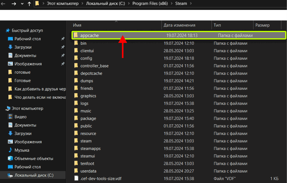Click the .cef-dev-tools-size.vdf file icon

(x=76, y=178)
